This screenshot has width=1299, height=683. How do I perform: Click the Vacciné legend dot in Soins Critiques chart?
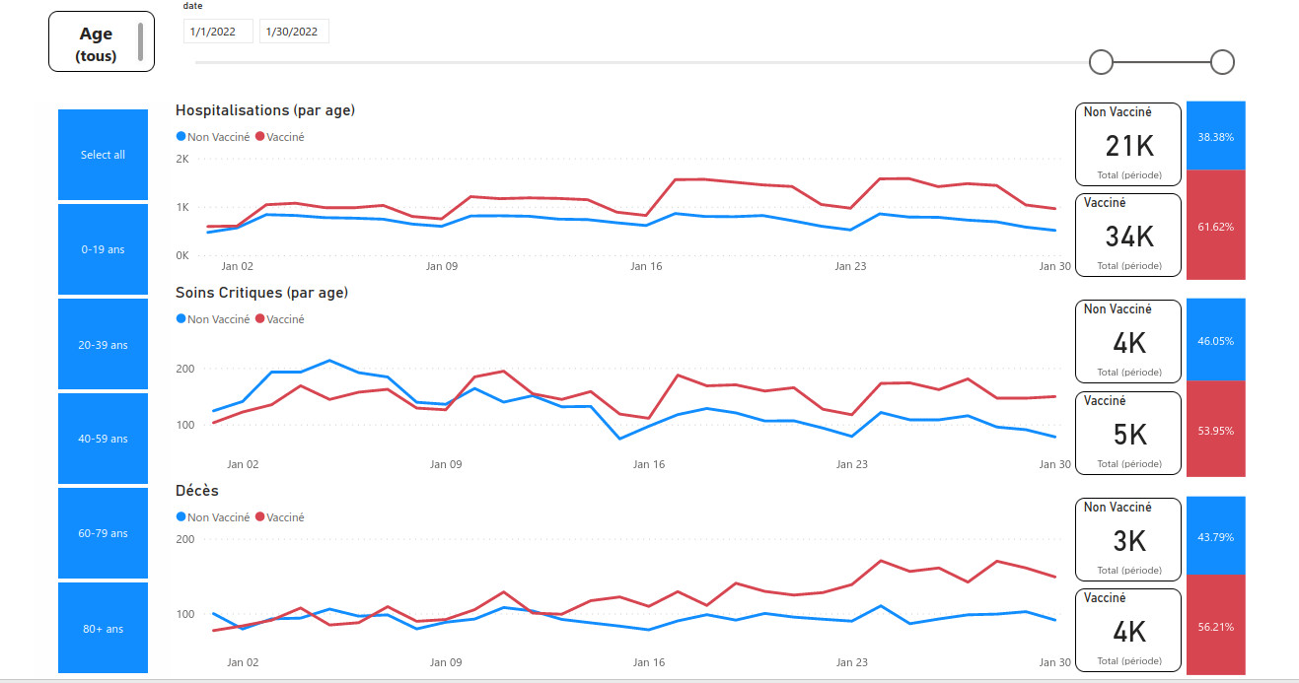[260, 319]
